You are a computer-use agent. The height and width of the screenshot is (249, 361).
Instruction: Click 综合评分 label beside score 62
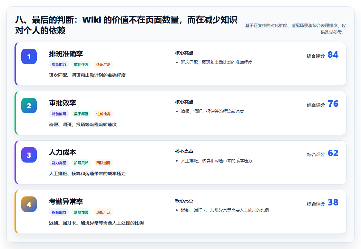316,154
